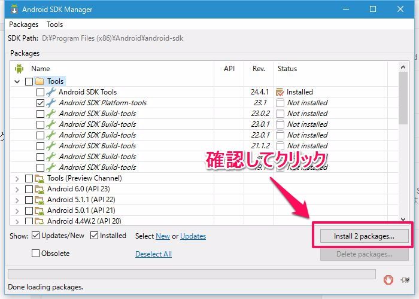Expand Tools (Preview Channel) group
This screenshot has width=419, height=299.
click(x=17, y=179)
